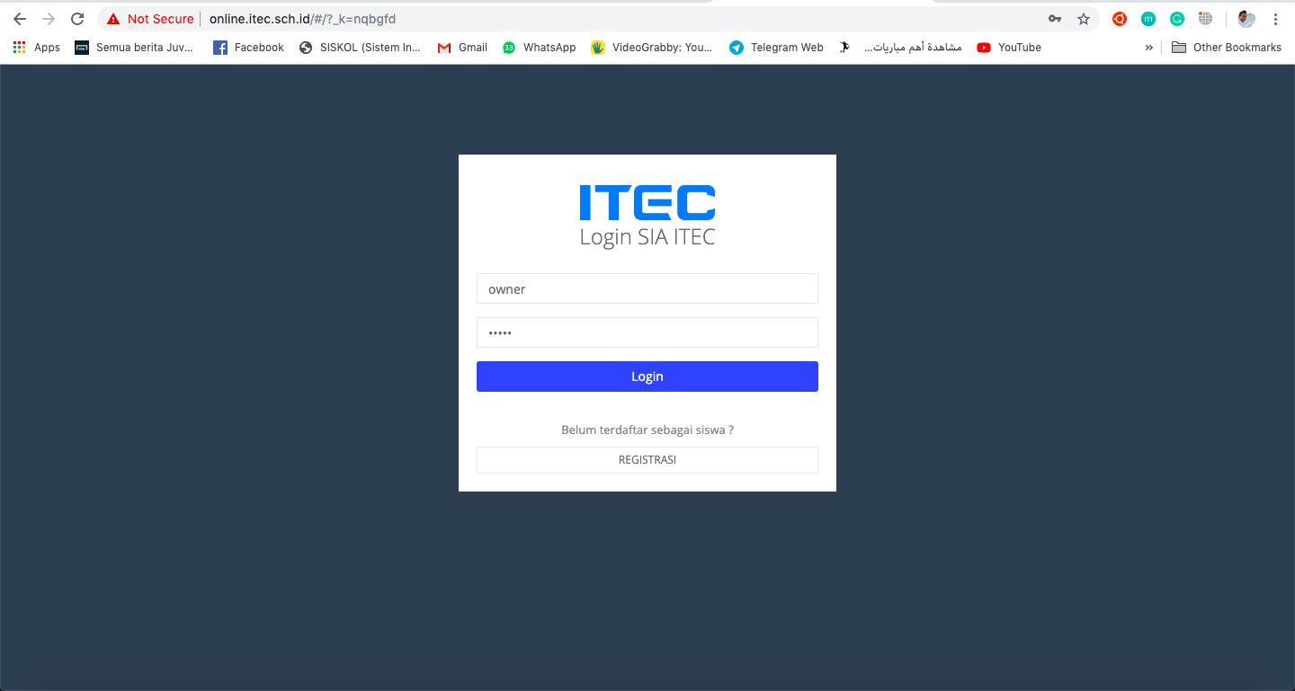The image size is (1295, 691).
Task: Click the address bar URL online.itec.sch.id
Action: 302,19
